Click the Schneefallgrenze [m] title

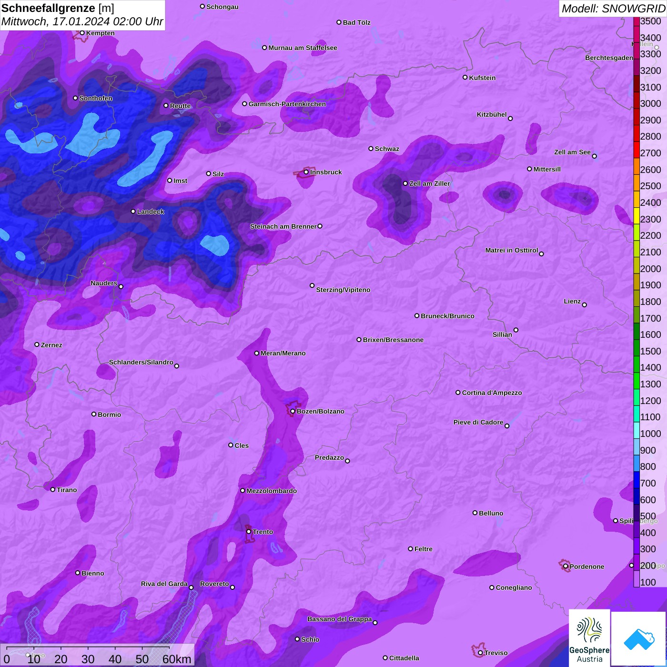[58, 9]
